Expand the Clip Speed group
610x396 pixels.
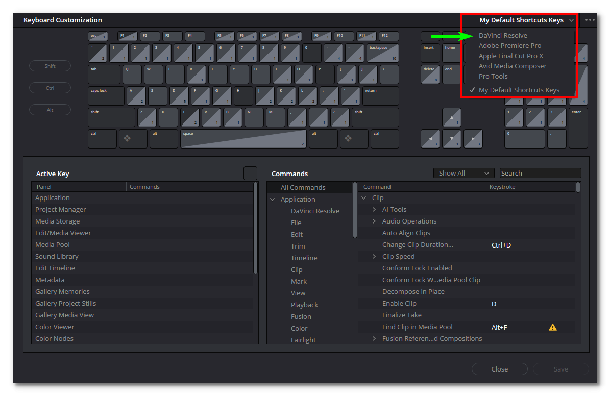(374, 256)
